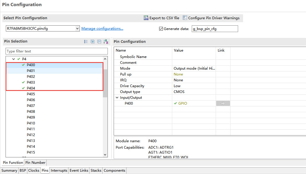Click the pin list scroll down arrow
This screenshot has height=174, width=306.
[105, 155]
